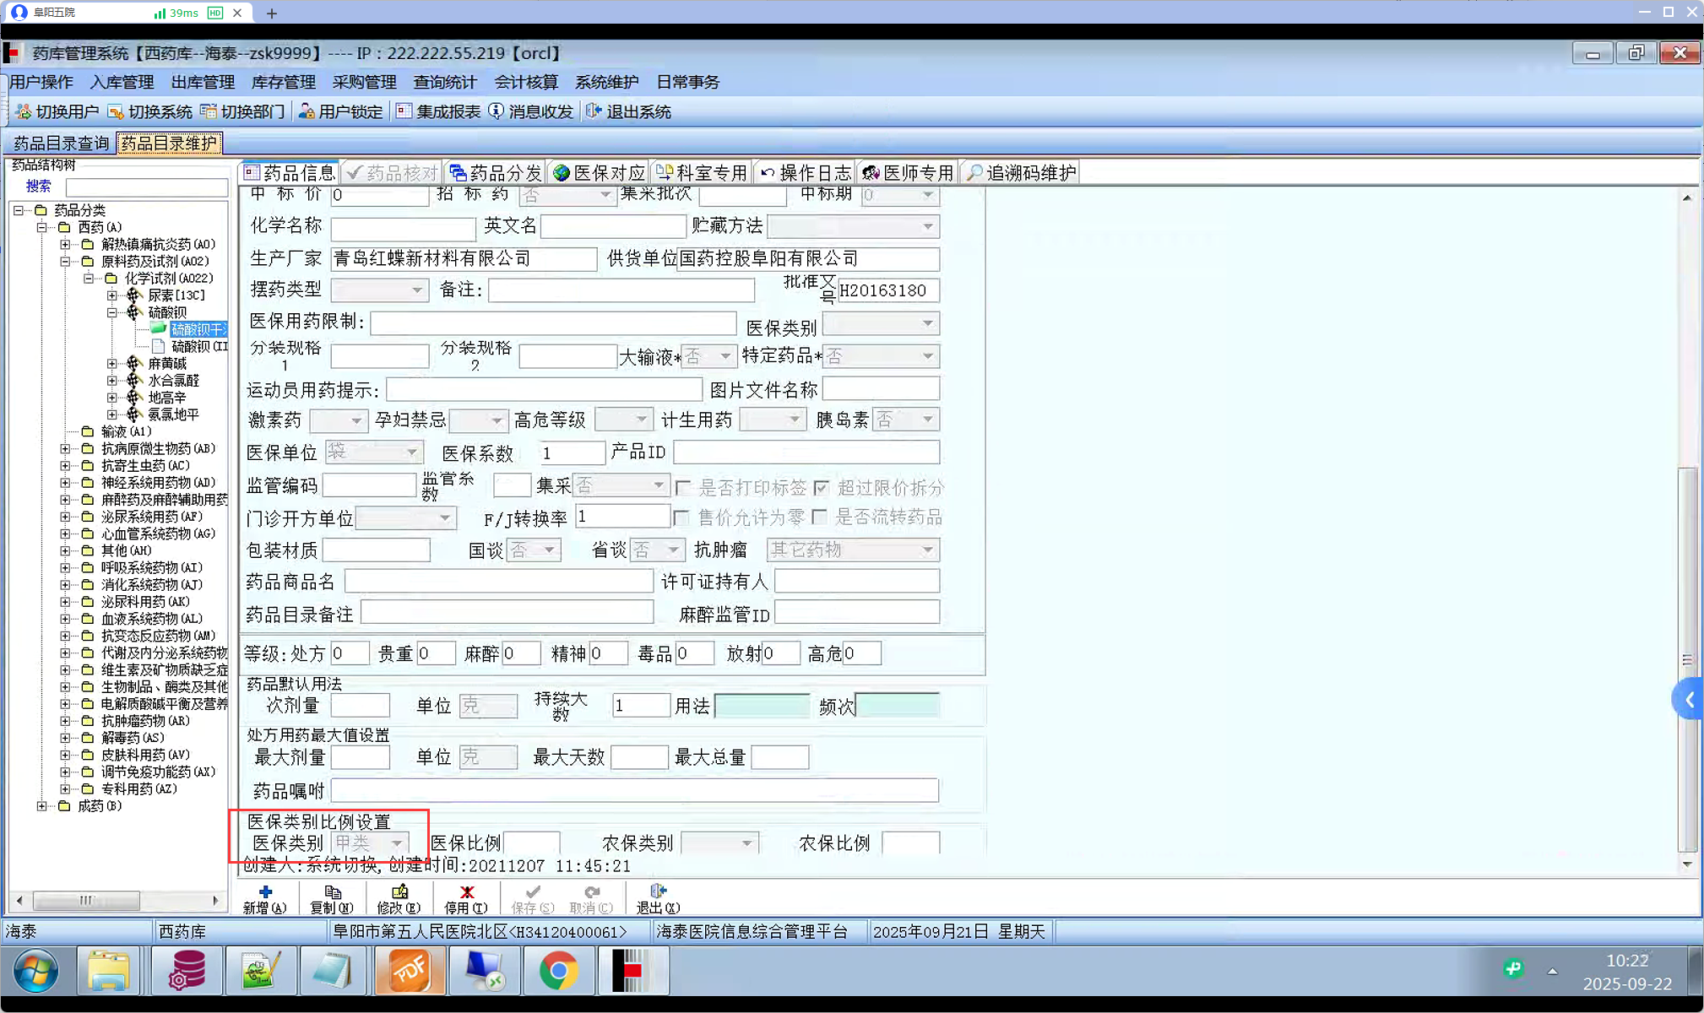Toggle the 售价允许为零 checkbox
The image size is (1704, 1013).
point(681,517)
